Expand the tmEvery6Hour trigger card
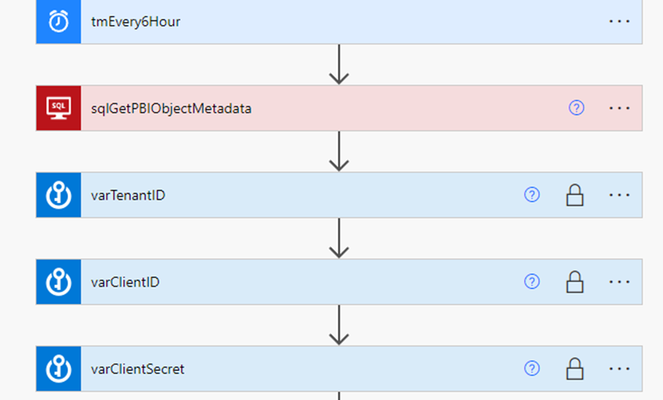 click(136, 22)
